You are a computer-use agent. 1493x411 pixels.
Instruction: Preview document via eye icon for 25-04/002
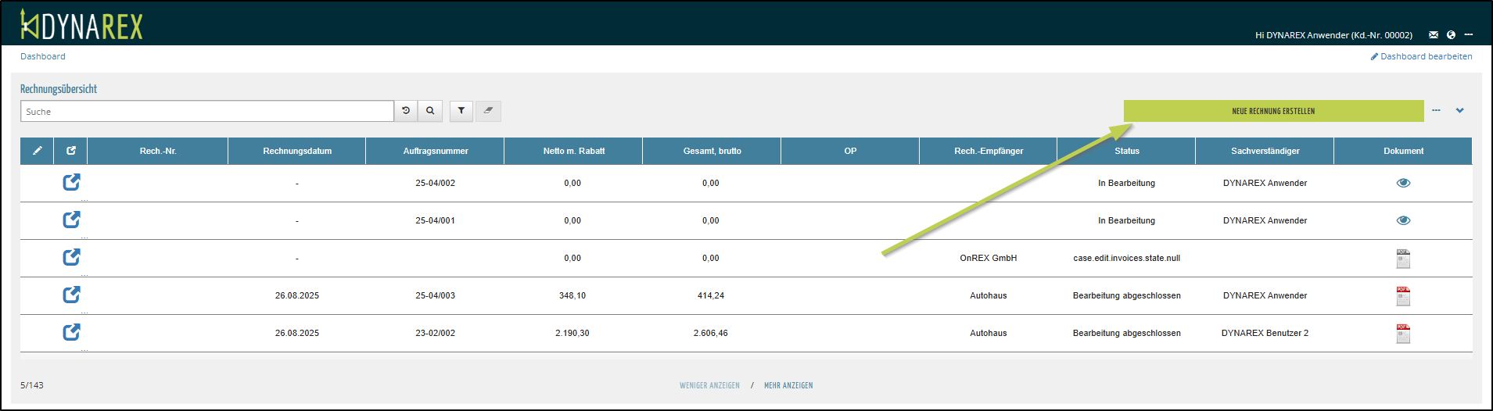pos(1403,183)
